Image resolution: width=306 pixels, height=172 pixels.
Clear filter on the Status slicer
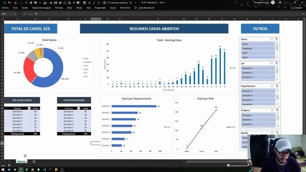[277, 39]
